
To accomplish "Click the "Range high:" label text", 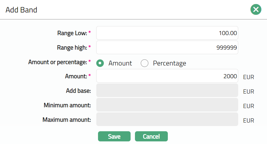I will pyautogui.click(x=72, y=48).
